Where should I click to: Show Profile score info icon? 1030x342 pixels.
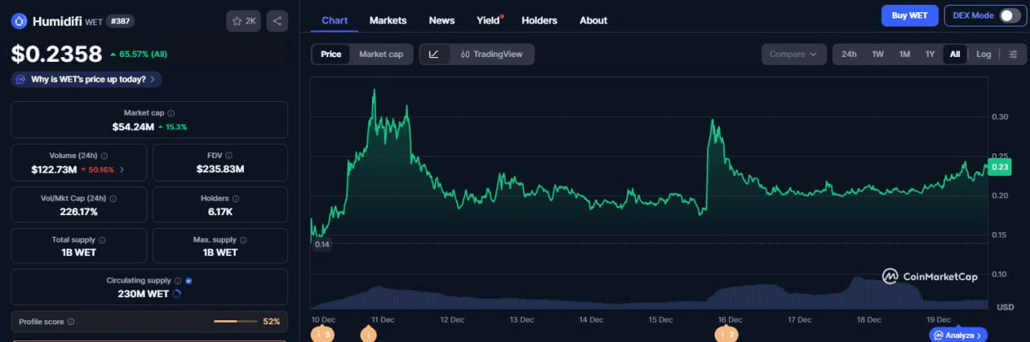click(71, 322)
